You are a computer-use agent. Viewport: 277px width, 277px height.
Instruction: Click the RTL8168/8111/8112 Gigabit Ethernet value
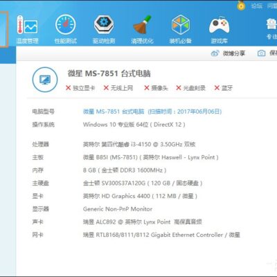161,235
